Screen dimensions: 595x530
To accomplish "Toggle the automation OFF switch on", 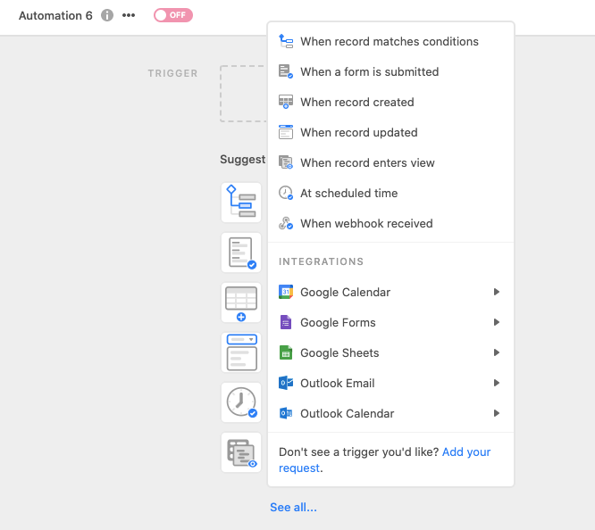I will [173, 15].
